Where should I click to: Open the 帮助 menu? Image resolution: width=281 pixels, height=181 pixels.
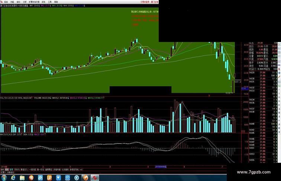(x=56, y=2)
